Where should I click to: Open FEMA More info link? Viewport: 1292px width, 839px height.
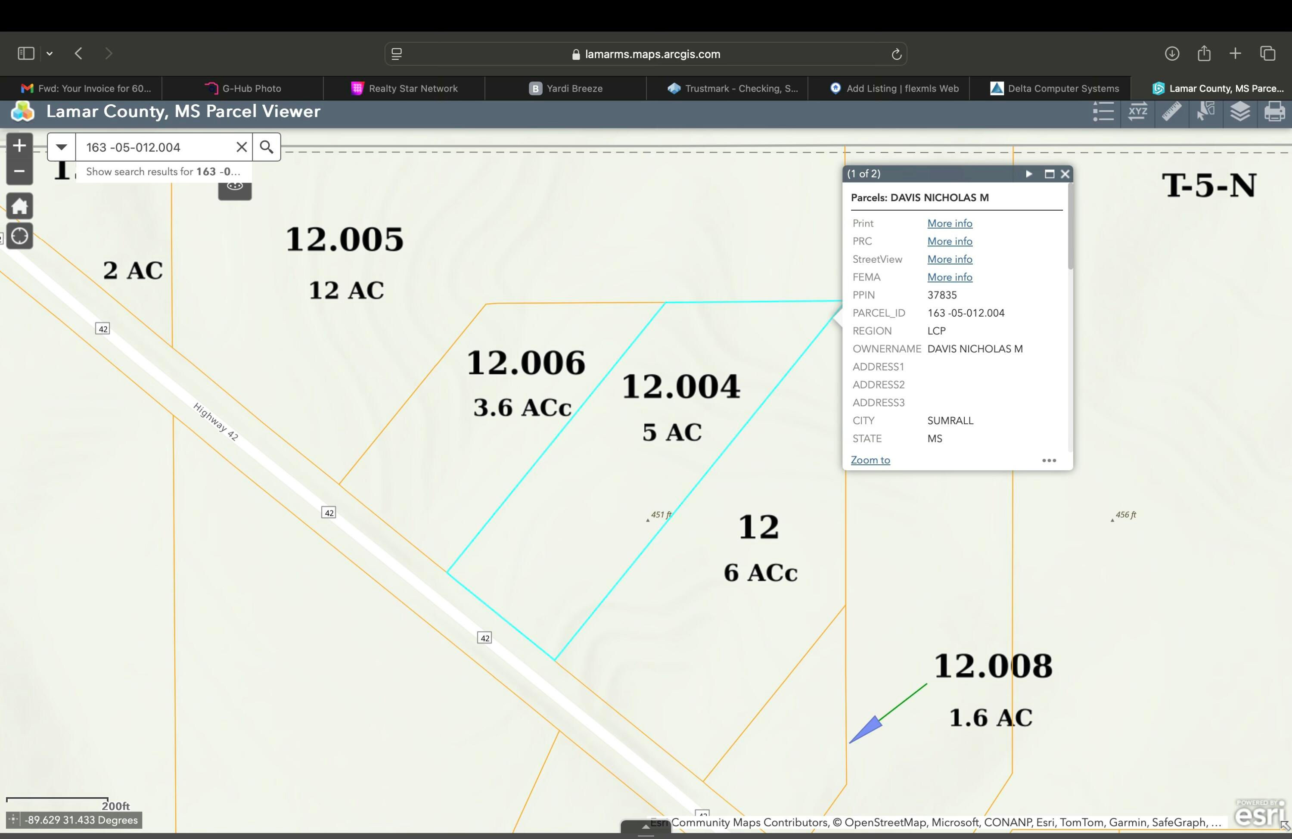point(950,277)
